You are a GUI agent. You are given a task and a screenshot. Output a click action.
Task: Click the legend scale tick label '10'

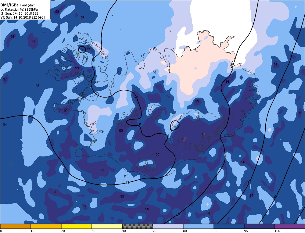click(x=33, y=231)
